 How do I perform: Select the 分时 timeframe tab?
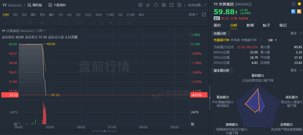pyautogui.click(x=6, y=15)
